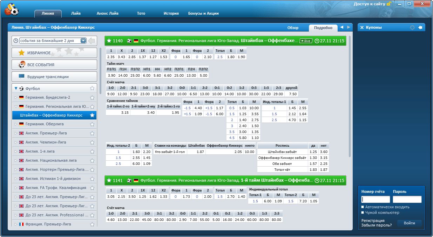The height and width of the screenshot is (237, 433).
Task: Click the lock icon next to Доступ к сайту
Action: (388, 4)
